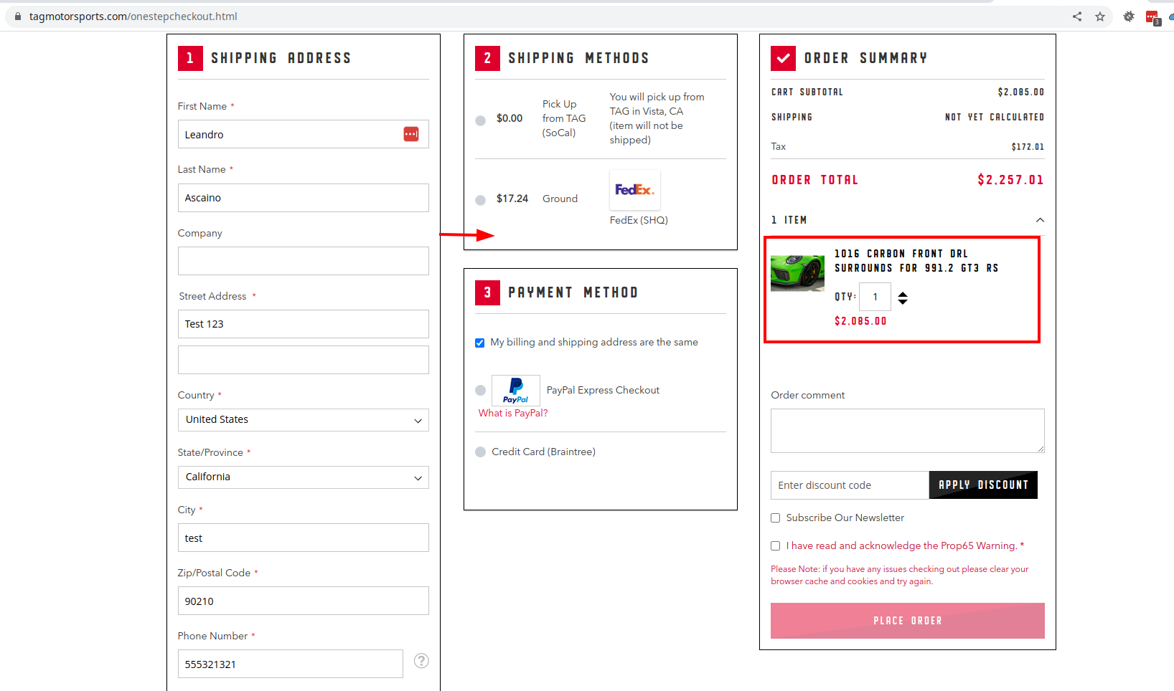This screenshot has height=691, width=1174.
Task: Click the LastPass icon in First Name field
Action: 410,133
